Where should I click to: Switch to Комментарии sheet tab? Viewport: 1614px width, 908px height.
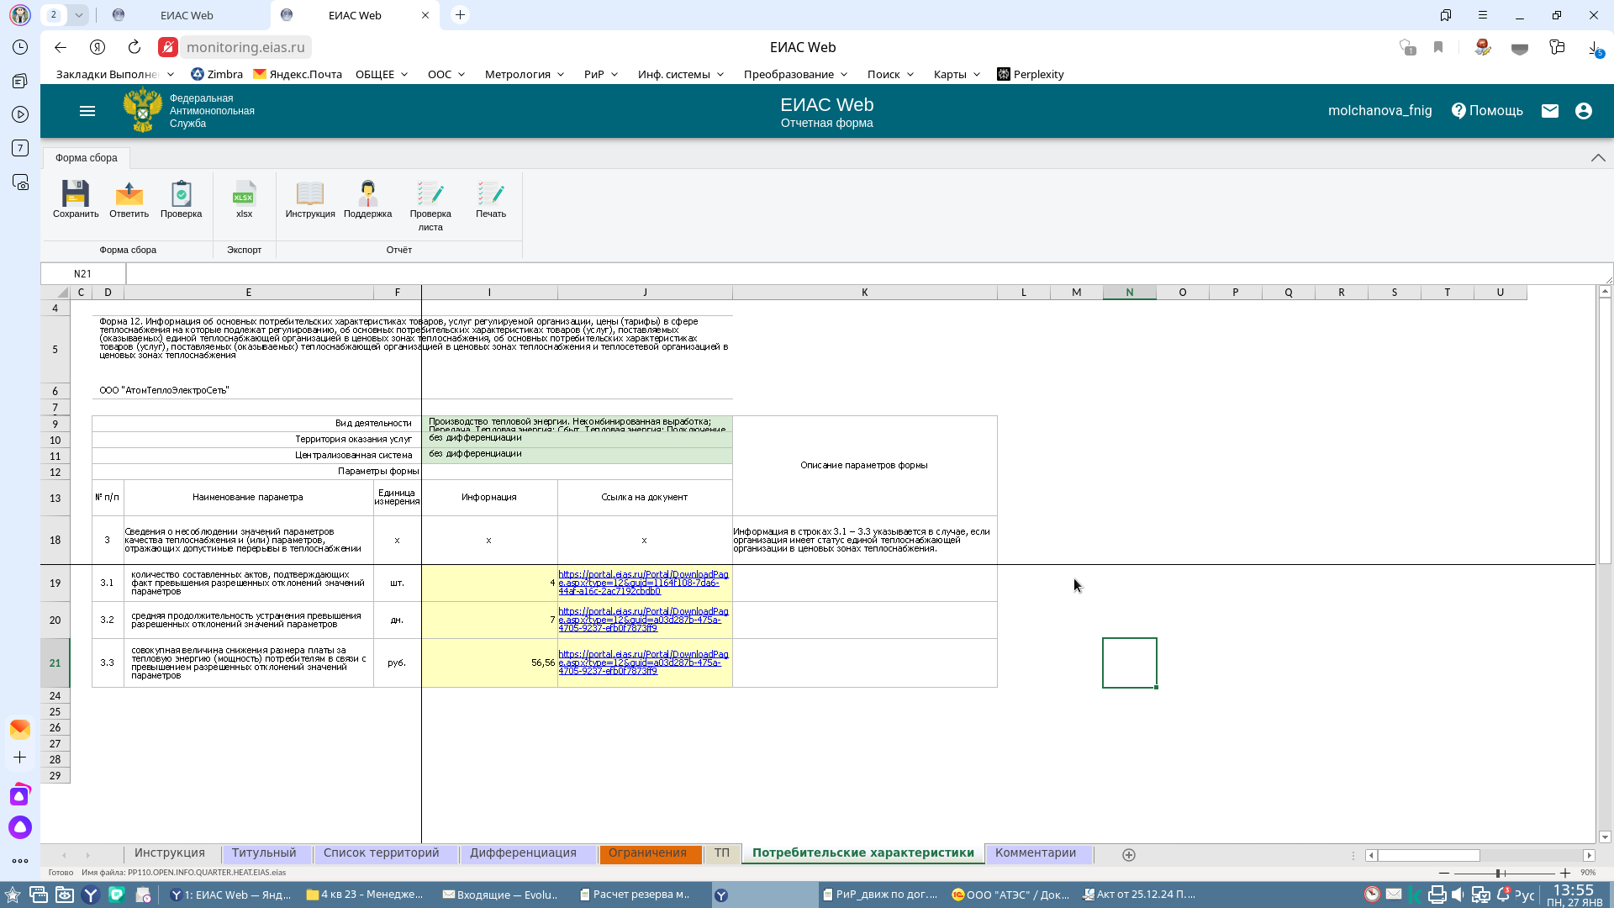[1036, 853]
